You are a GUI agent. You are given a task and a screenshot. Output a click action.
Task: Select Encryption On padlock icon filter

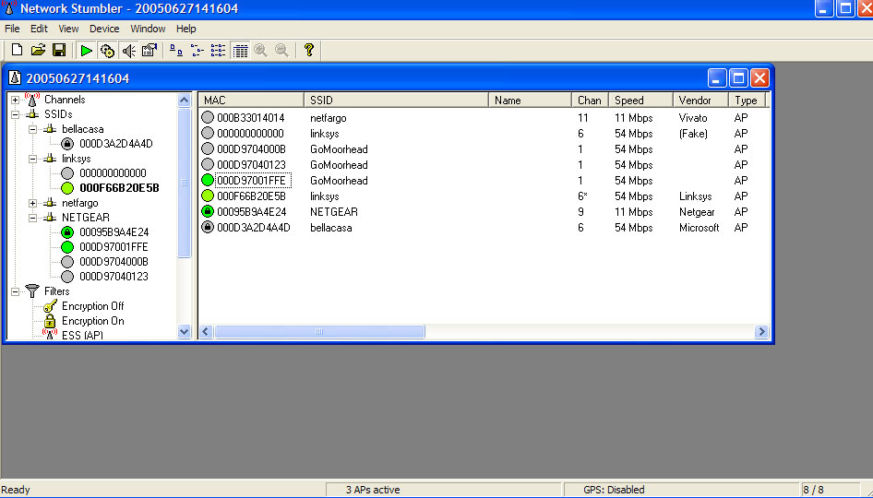click(50, 321)
